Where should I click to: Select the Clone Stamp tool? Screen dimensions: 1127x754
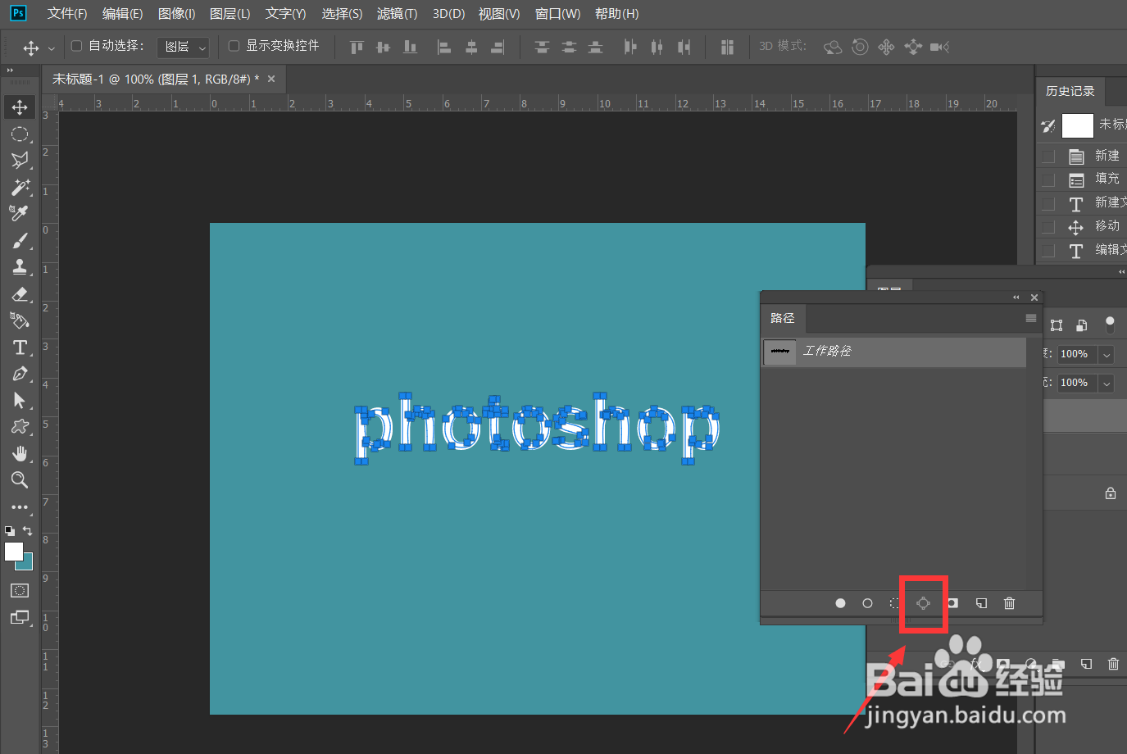point(20,266)
